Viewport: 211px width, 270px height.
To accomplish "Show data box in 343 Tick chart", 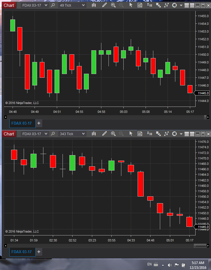I will [140, 134].
